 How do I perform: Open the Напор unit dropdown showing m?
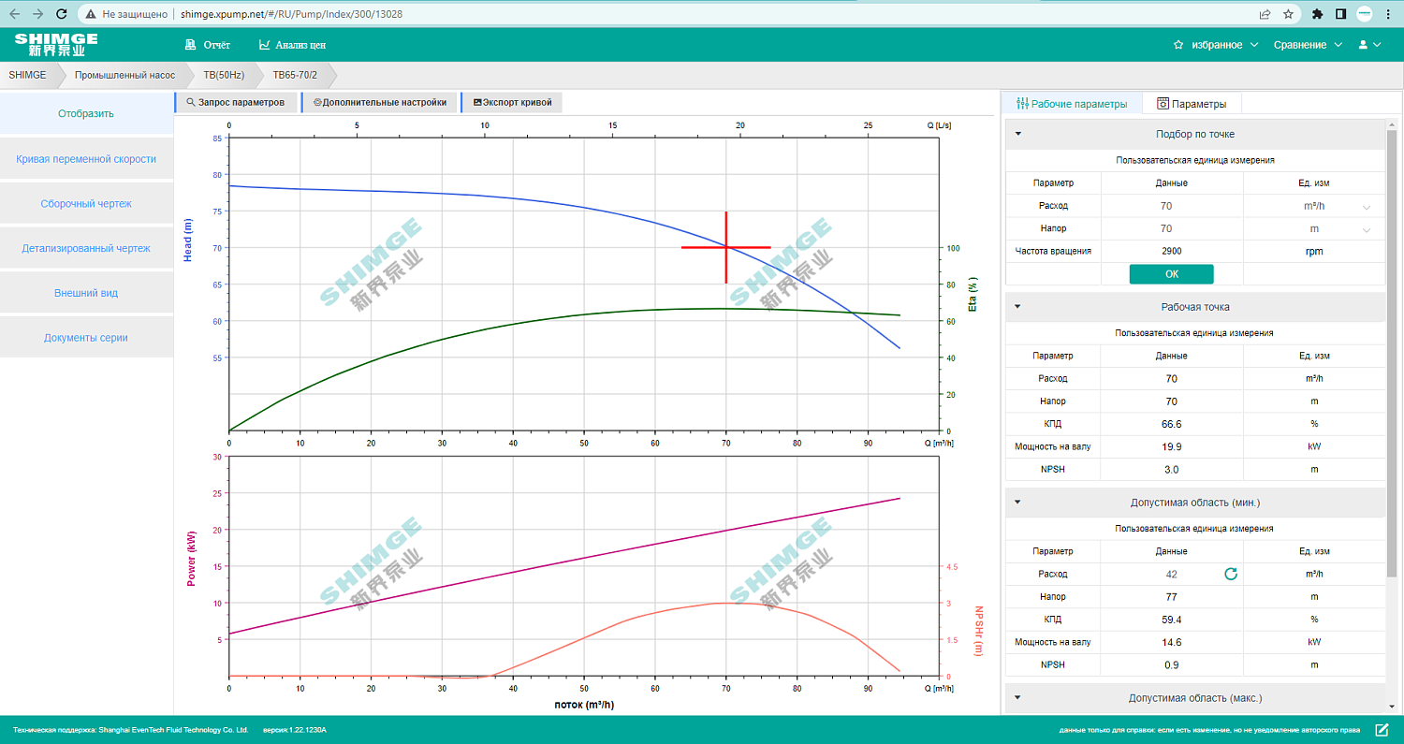[1314, 228]
